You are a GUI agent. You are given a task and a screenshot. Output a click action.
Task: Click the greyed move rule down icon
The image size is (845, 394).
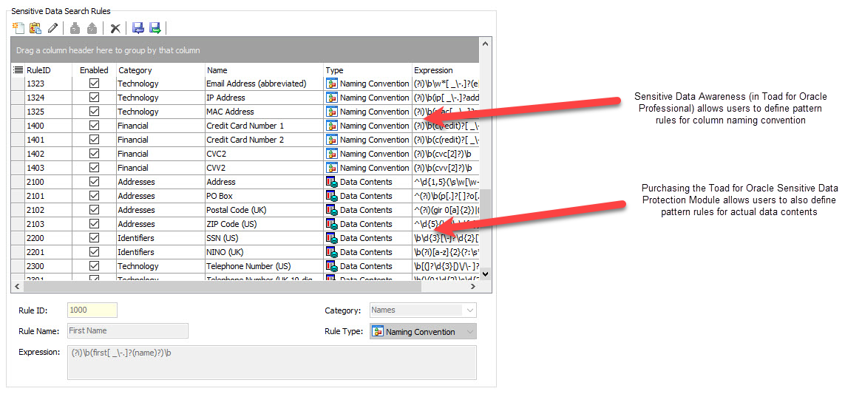75,28
